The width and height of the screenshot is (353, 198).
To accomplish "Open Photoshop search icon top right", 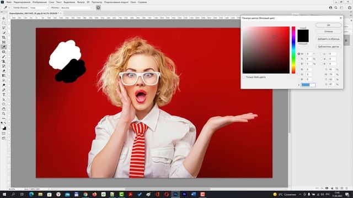I will pos(336,8).
